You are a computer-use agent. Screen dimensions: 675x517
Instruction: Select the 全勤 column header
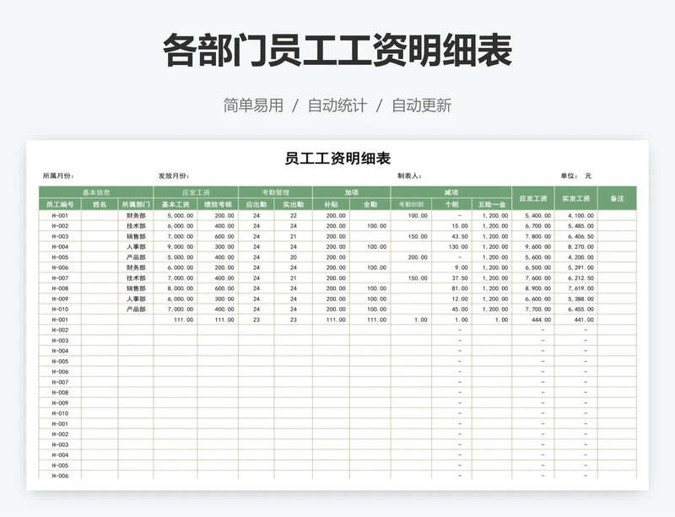point(370,204)
